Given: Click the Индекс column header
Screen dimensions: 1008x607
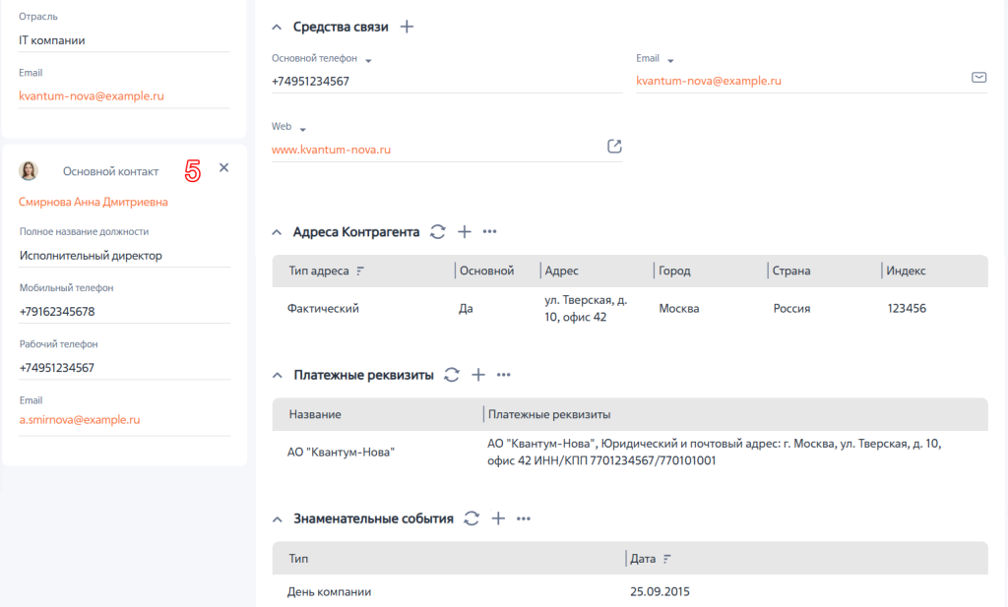Looking at the screenshot, I should (906, 272).
